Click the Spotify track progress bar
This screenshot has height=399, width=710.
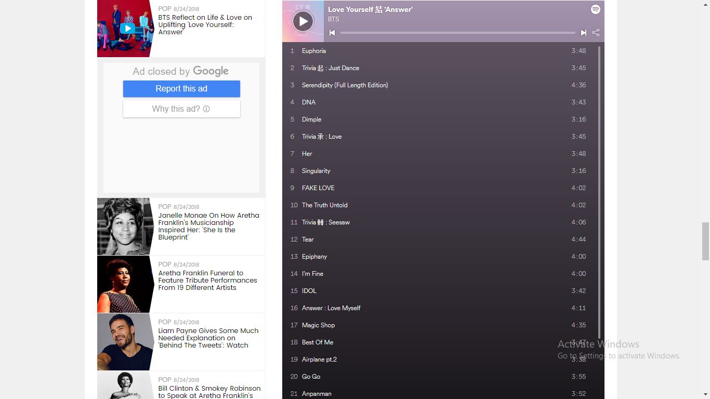pyautogui.click(x=458, y=33)
